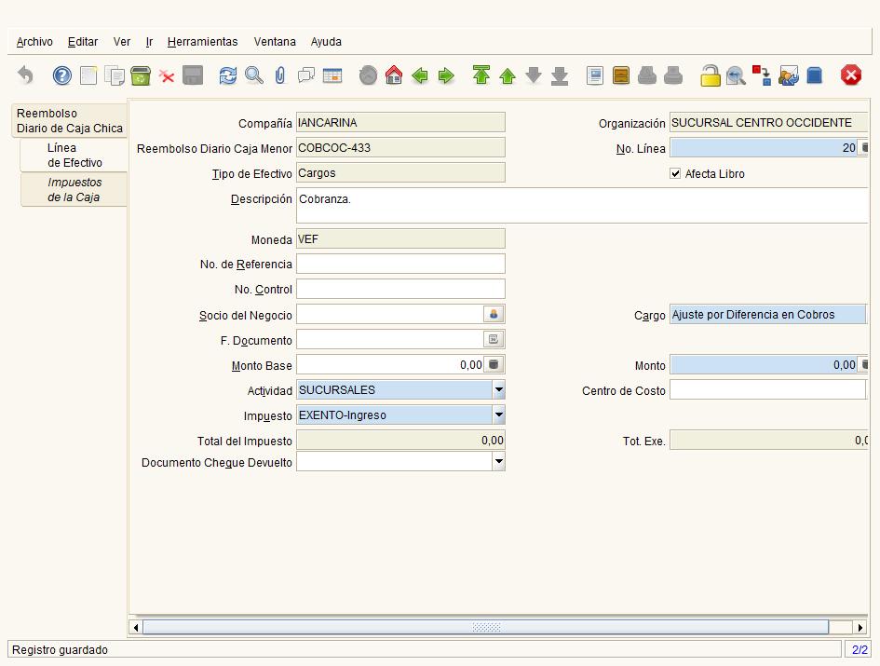This screenshot has width=880, height=666.
Task: Click the red X delete record icon
Action: [167, 75]
